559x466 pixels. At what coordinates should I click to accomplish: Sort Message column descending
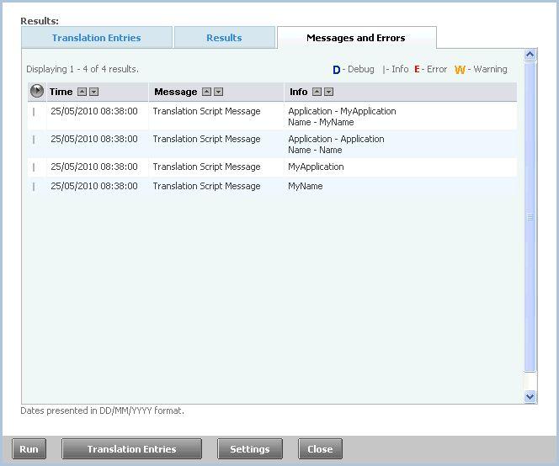click(219, 92)
